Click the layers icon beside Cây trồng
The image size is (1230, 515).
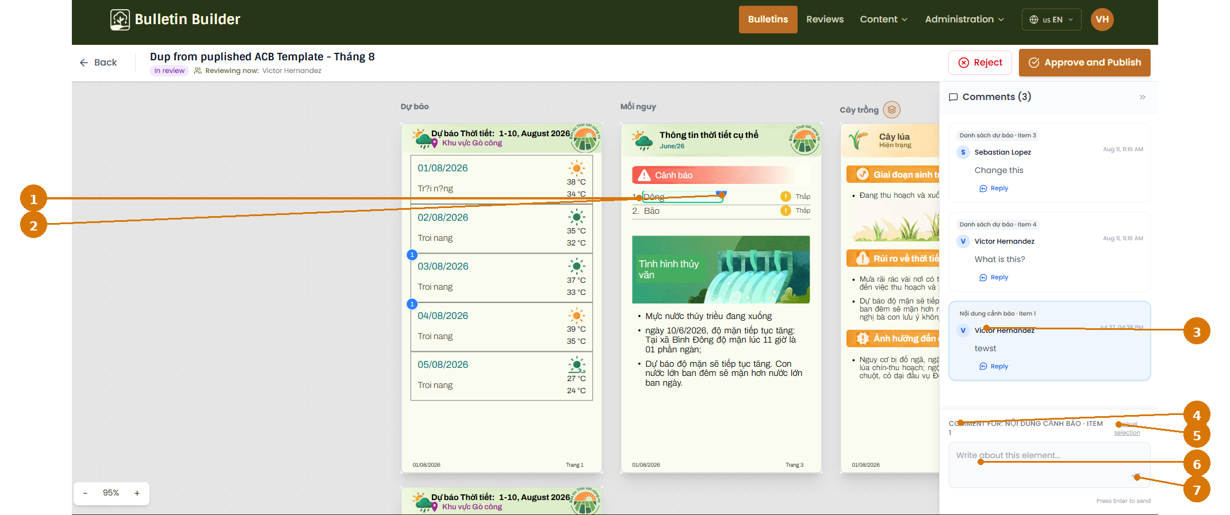click(x=891, y=109)
